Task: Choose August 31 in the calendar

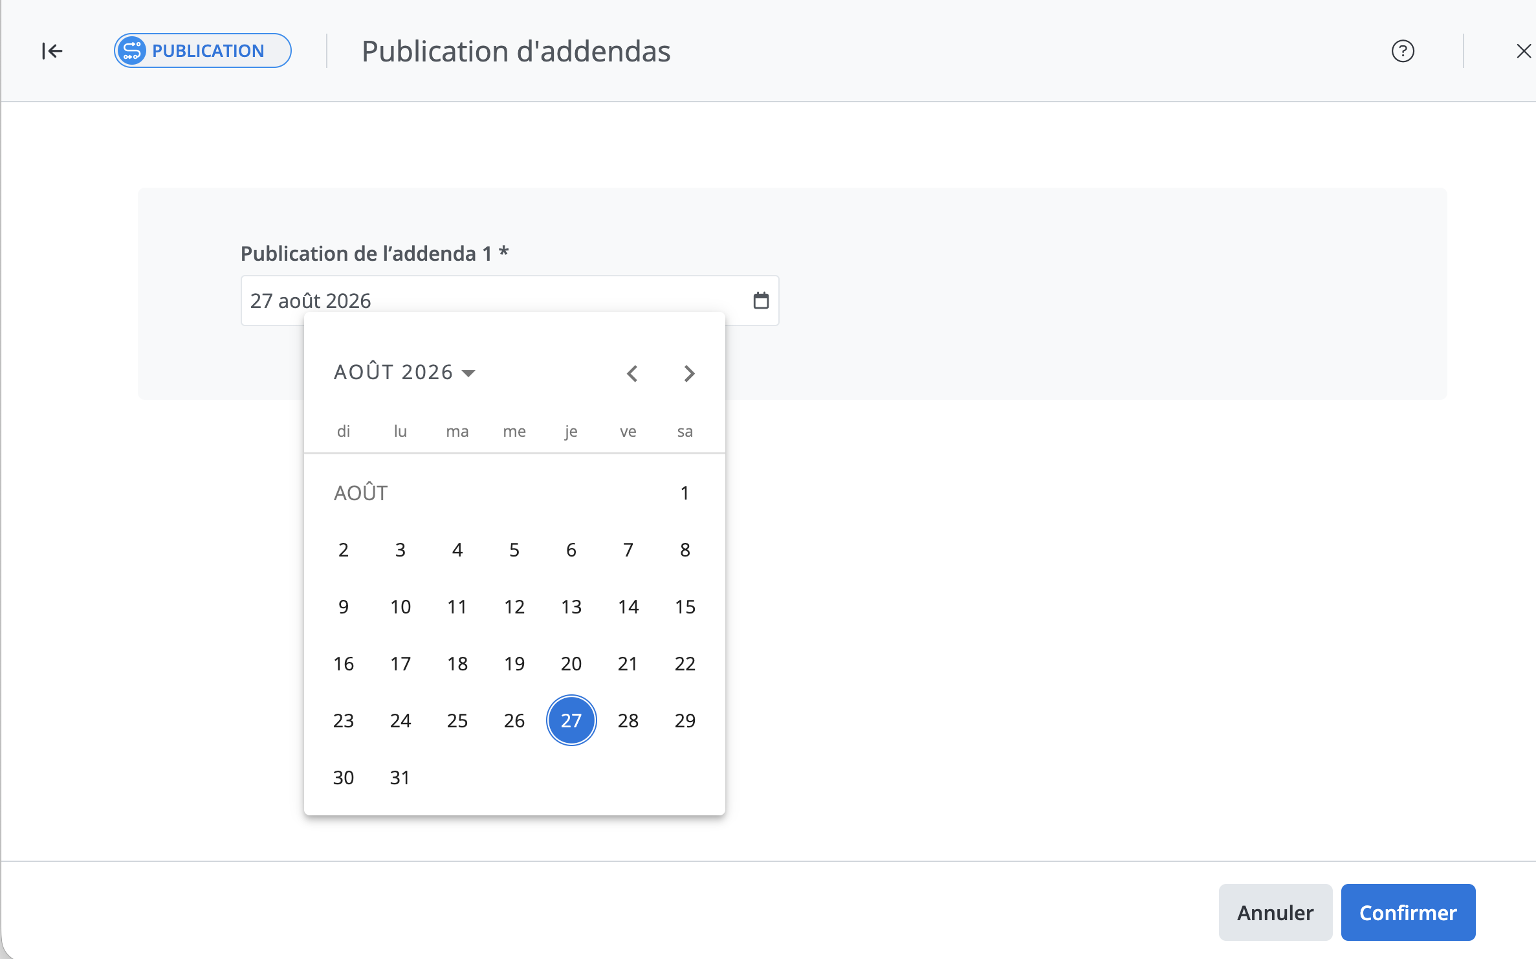Action: coord(400,778)
